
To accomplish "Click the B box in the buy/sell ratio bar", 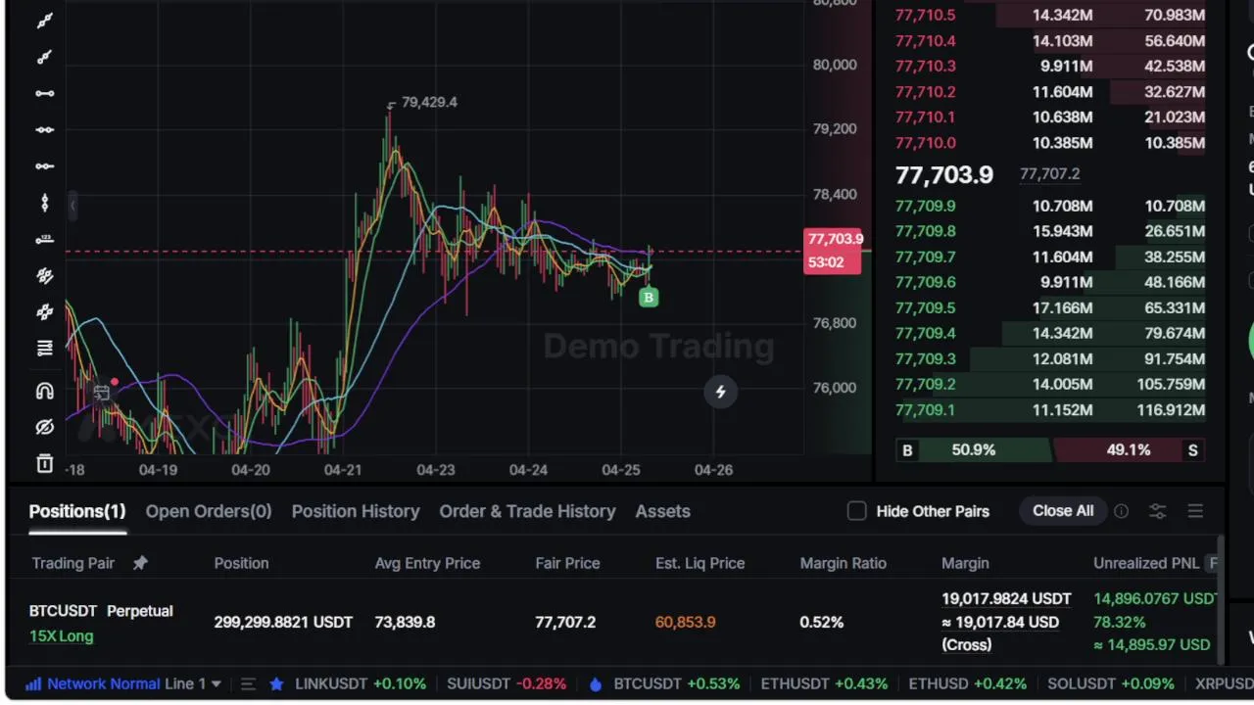I will coord(907,450).
